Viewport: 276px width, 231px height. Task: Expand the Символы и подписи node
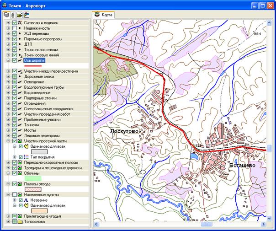(x=8, y=23)
